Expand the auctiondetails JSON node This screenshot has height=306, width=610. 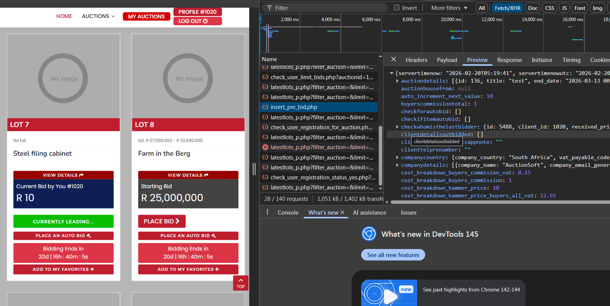(x=397, y=81)
